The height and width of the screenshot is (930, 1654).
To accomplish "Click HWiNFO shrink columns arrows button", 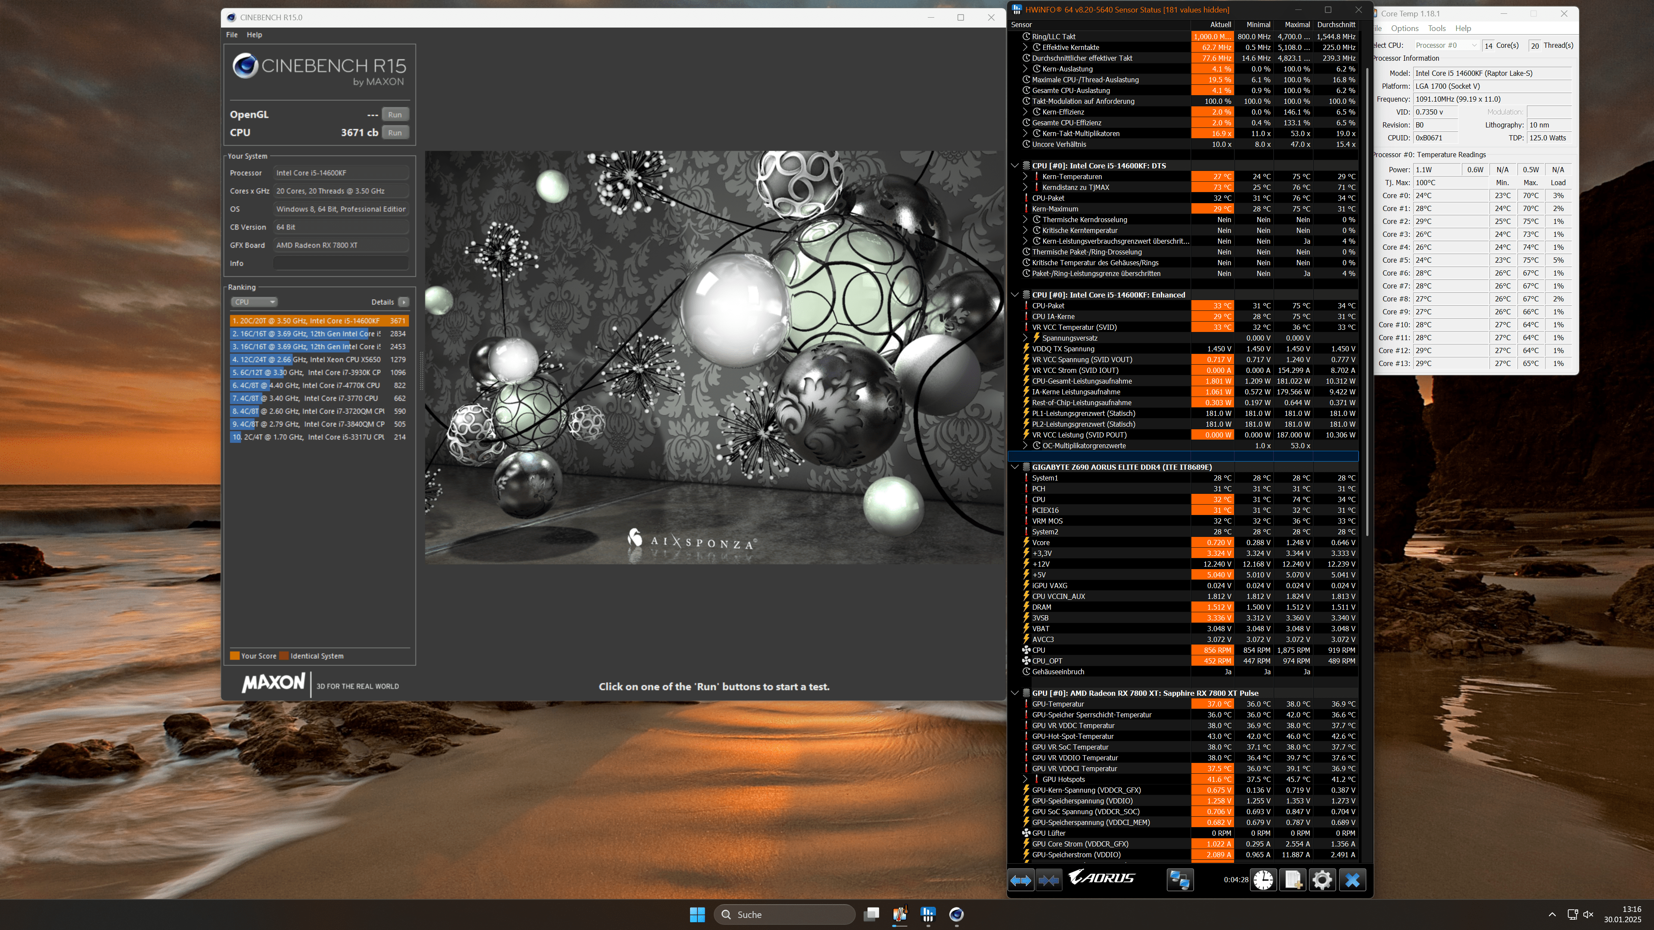I will coord(1048,880).
